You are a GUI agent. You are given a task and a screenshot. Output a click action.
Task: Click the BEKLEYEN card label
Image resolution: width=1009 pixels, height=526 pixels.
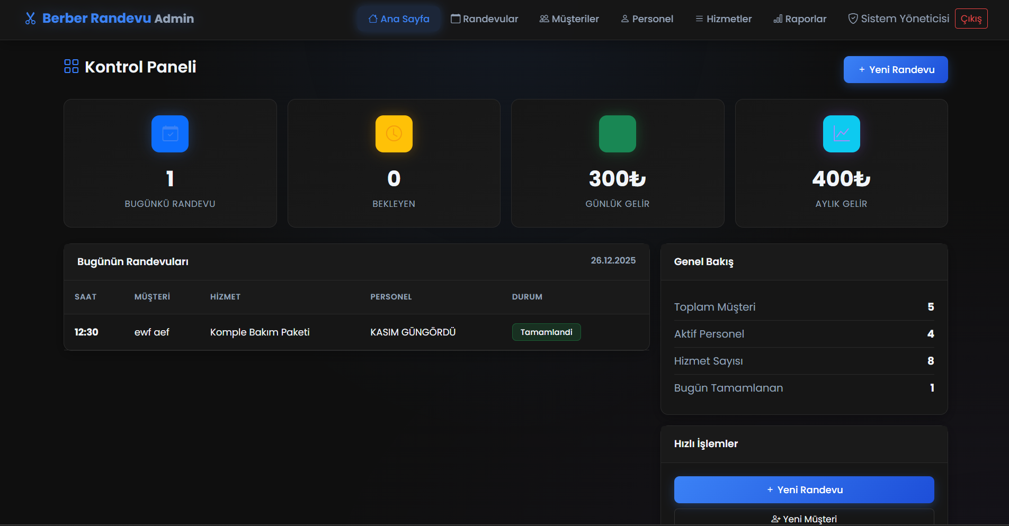point(394,204)
